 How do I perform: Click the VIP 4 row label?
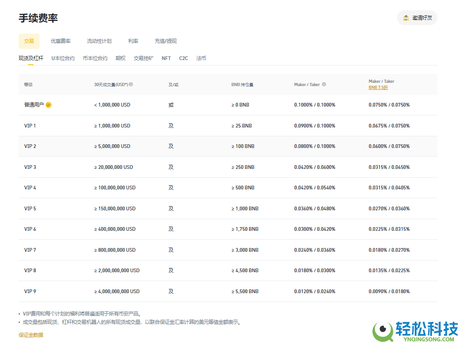30,188
